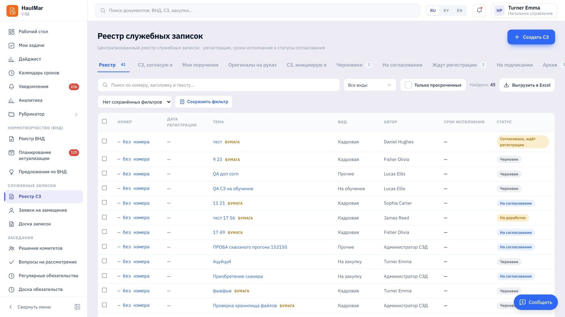Click the Календарь сроков clock icon

point(11,73)
